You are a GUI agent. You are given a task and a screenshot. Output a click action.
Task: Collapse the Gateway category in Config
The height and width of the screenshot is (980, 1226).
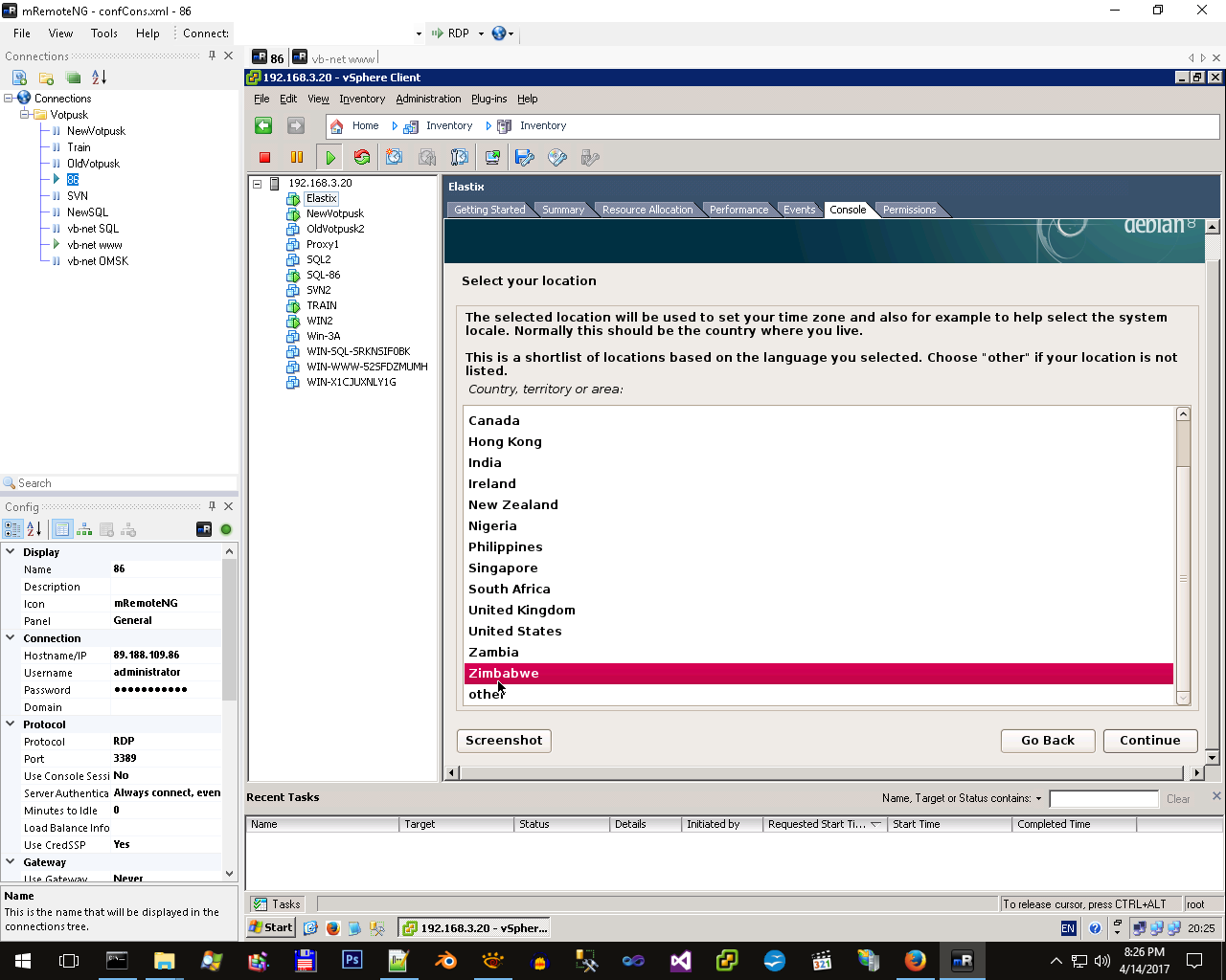11,862
